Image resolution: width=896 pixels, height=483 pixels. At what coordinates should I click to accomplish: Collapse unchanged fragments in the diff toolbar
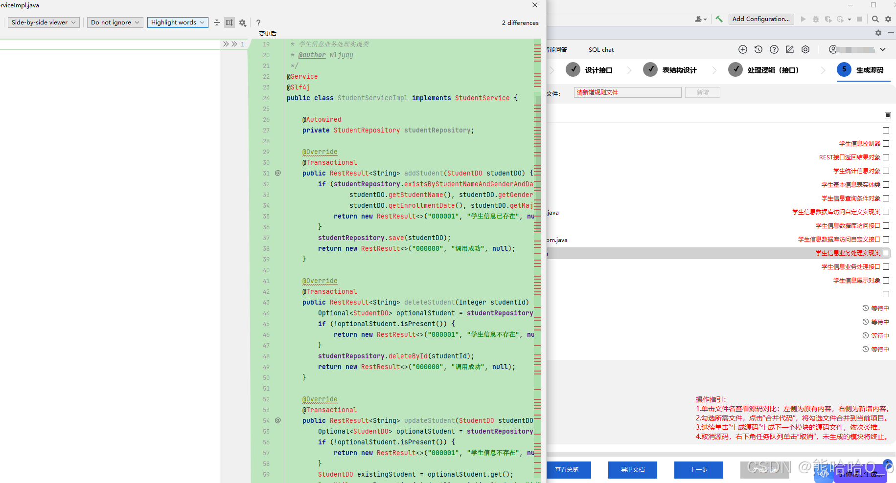[217, 22]
